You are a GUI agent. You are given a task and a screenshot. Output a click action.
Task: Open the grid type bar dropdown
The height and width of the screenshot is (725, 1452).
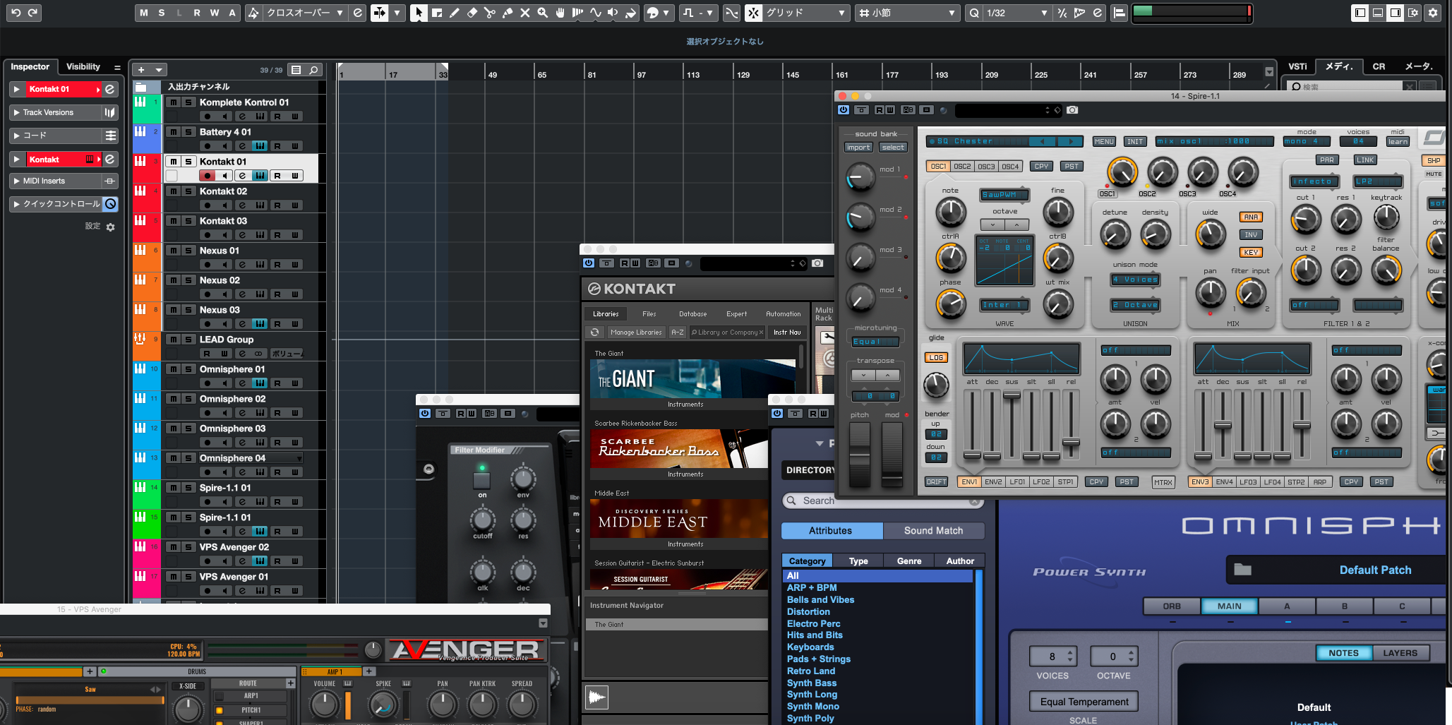[x=907, y=13]
